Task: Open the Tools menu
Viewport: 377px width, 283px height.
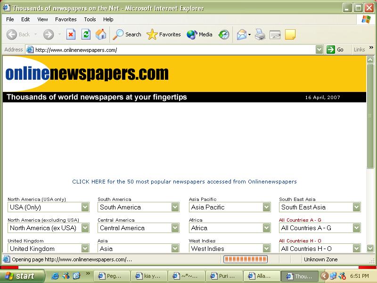Action: pyautogui.click(x=90, y=19)
